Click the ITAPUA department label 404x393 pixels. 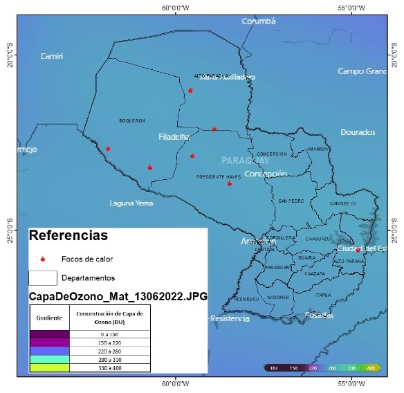point(323,295)
